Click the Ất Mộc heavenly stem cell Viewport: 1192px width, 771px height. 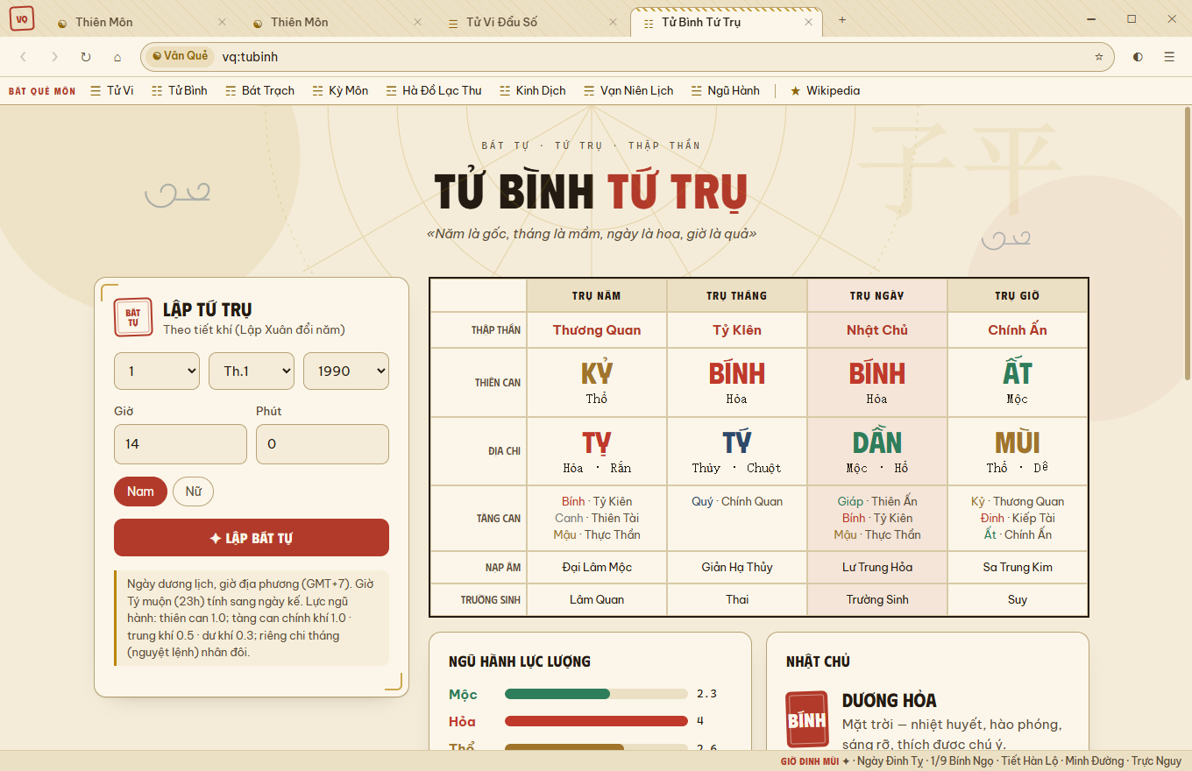tap(1018, 383)
